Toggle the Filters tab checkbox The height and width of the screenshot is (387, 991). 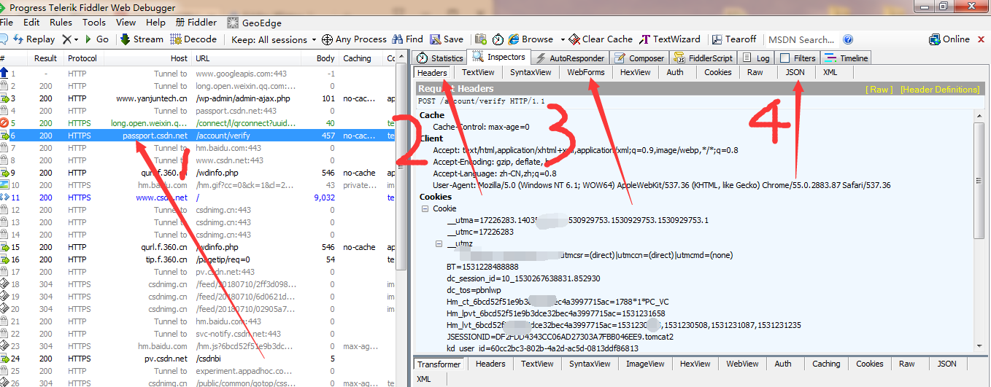784,58
